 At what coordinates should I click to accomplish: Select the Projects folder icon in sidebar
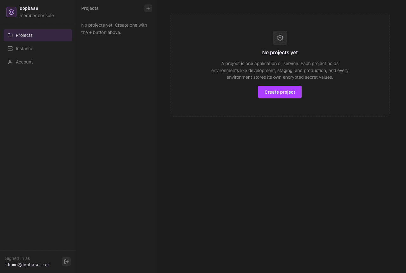[10, 35]
